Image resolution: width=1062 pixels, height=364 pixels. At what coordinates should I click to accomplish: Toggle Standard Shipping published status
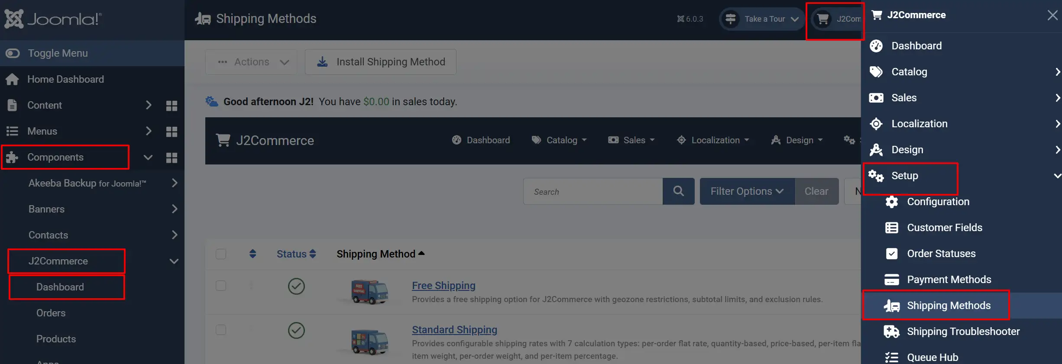(x=296, y=330)
